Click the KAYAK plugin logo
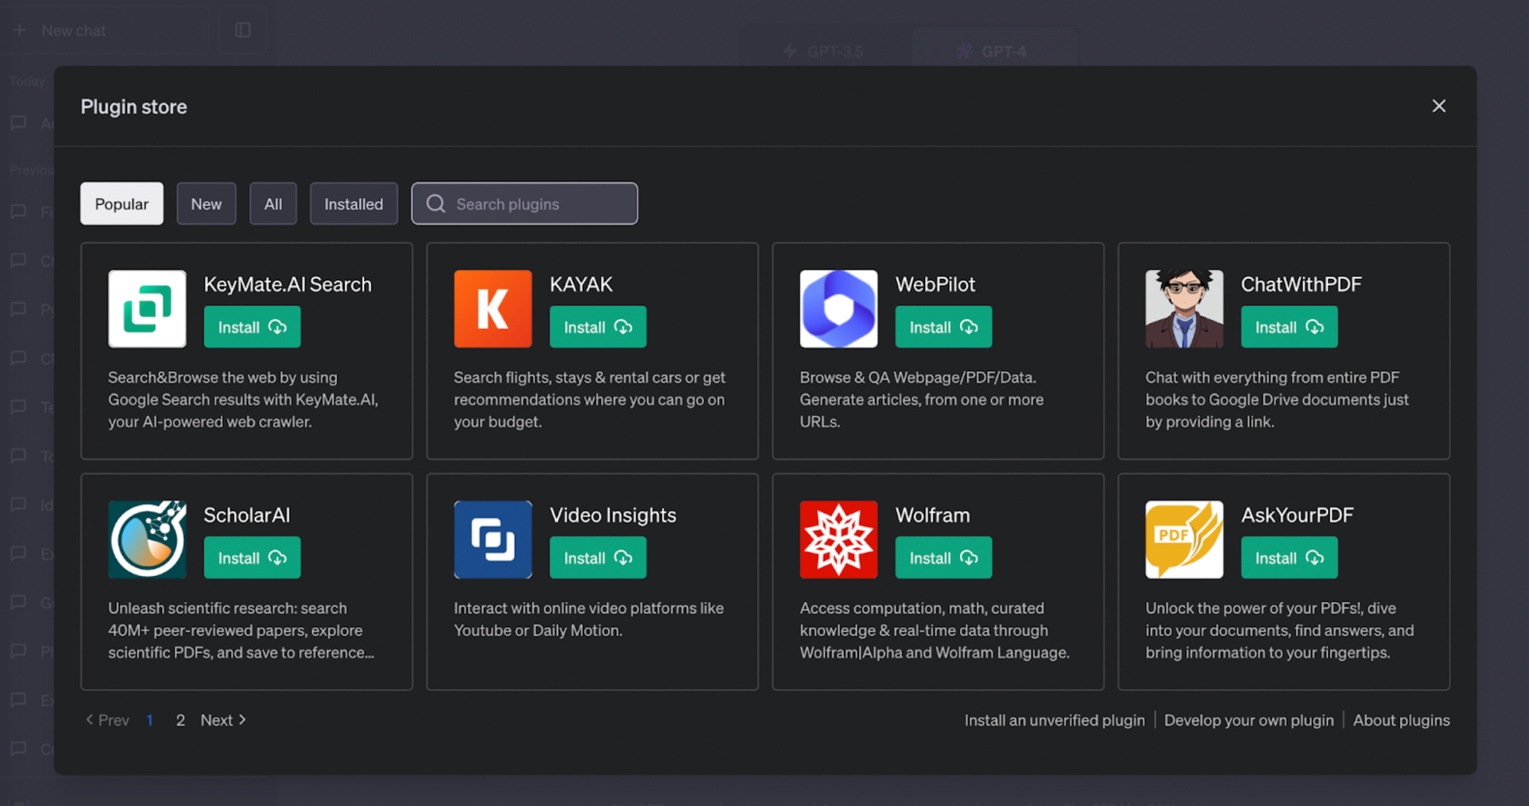The height and width of the screenshot is (806, 1529). [x=492, y=309]
